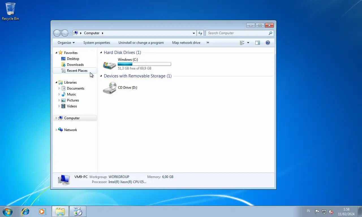Click the computer icon in the address bar
This screenshot has height=217, width=362.
tap(76, 33)
